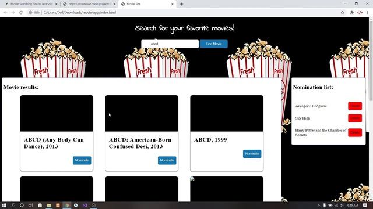Open Visual Studio from the taskbar

click(x=85, y=205)
